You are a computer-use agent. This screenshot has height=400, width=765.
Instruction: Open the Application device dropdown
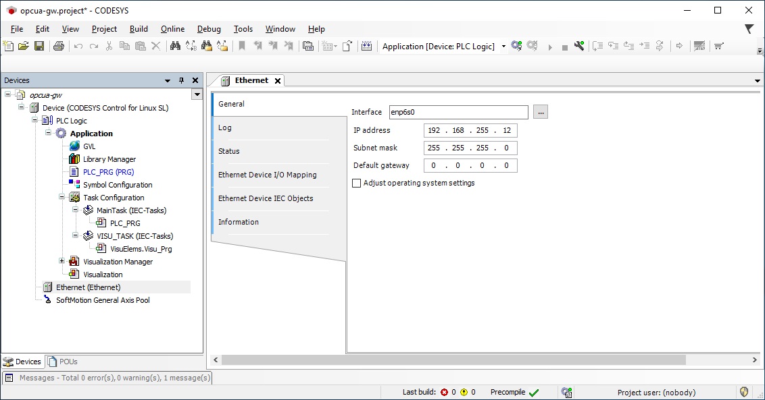tap(503, 47)
